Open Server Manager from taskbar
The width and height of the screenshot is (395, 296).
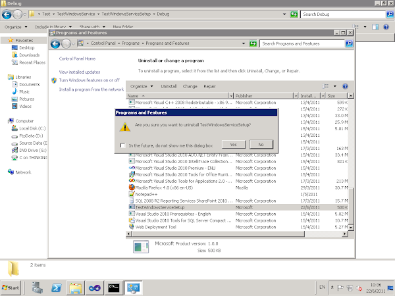pos(38,287)
